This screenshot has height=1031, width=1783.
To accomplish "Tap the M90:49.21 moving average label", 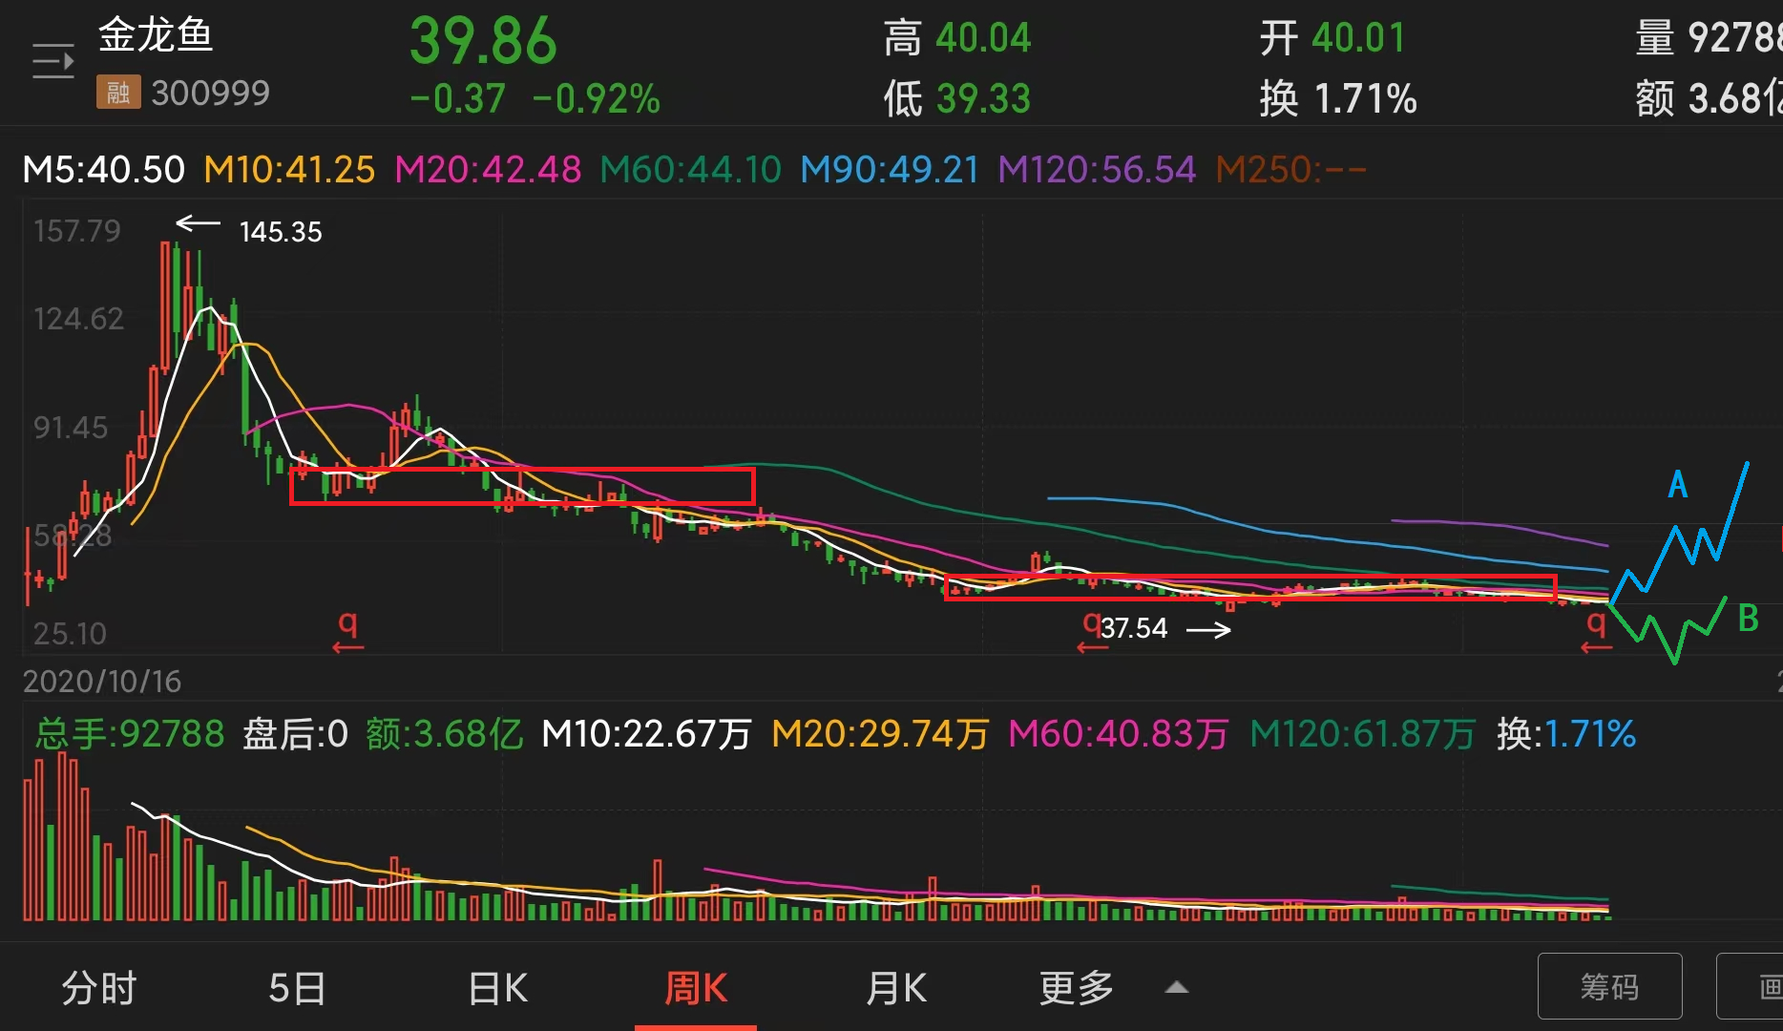I will [890, 170].
